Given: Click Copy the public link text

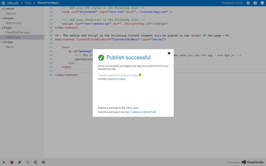Looking at the screenshot, I should [118, 75].
